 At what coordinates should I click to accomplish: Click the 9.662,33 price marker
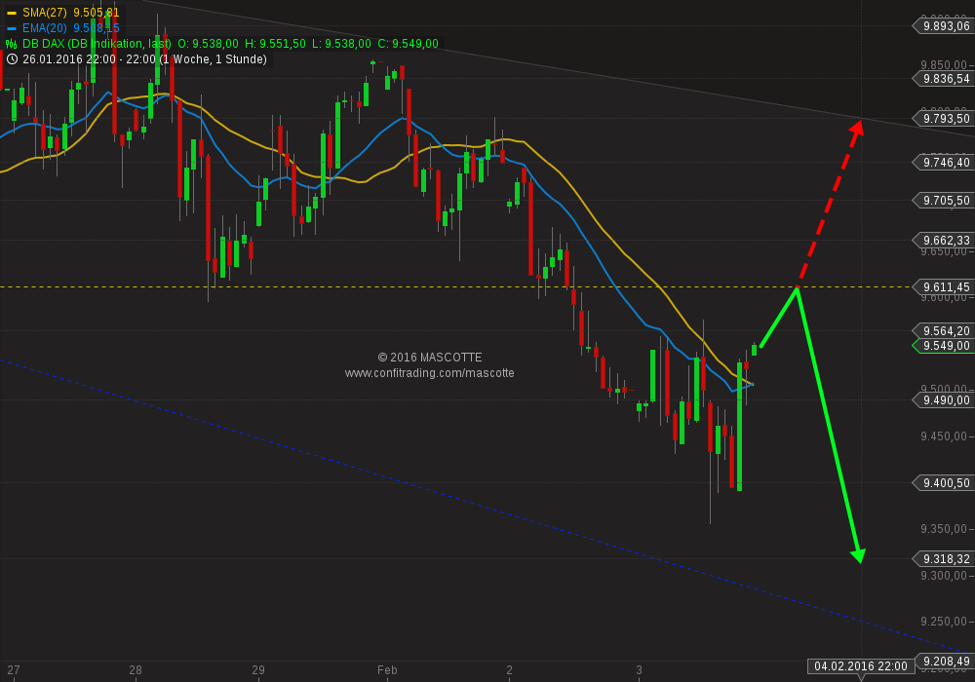click(945, 241)
